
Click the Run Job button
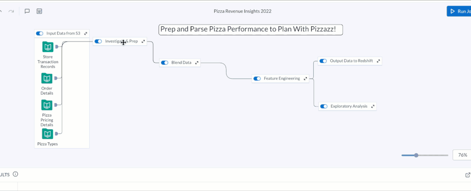[x=459, y=11]
